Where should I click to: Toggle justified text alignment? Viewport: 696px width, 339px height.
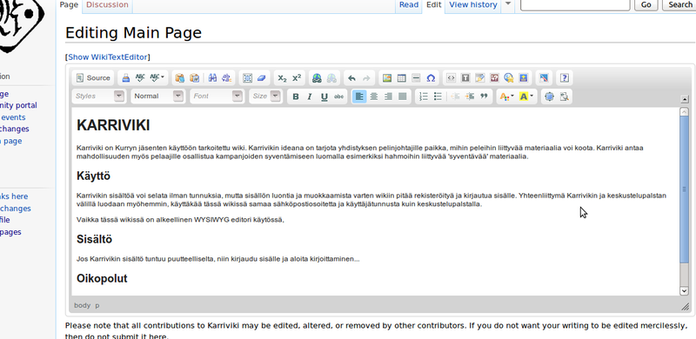(403, 96)
